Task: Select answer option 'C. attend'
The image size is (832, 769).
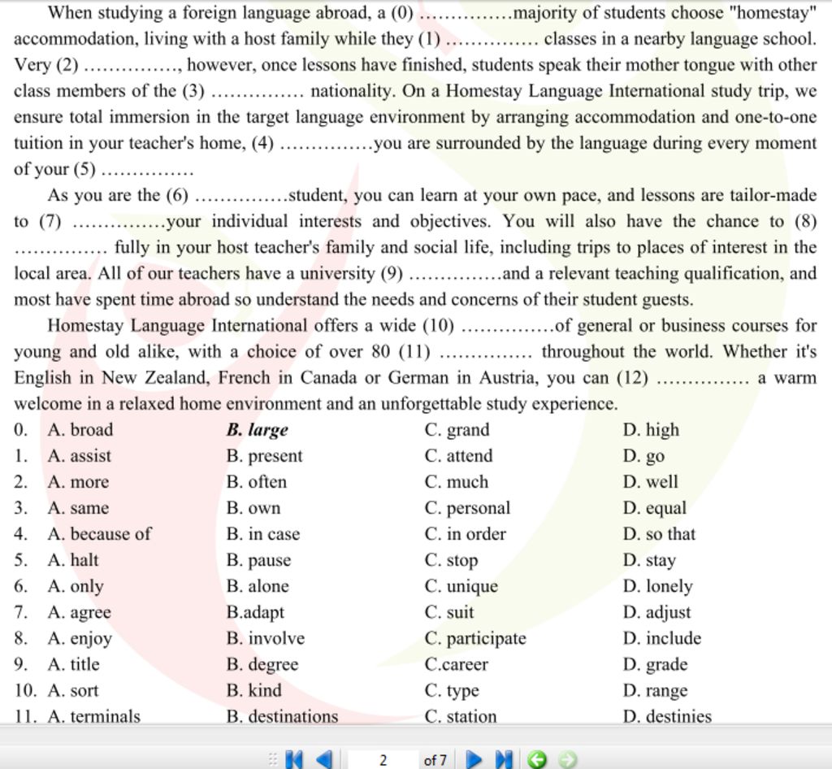Action: click(458, 456)
